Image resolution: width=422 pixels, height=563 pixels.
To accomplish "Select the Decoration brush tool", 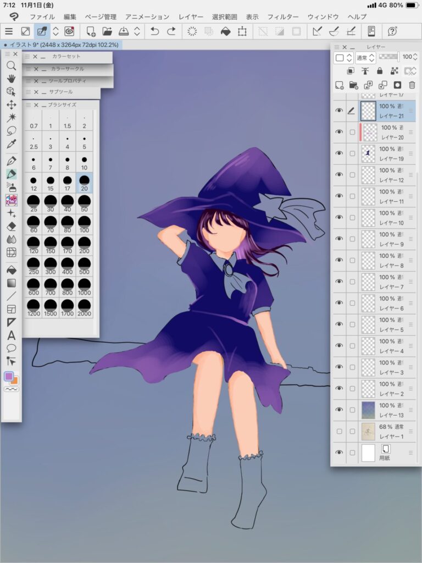I will pos(11,200).
